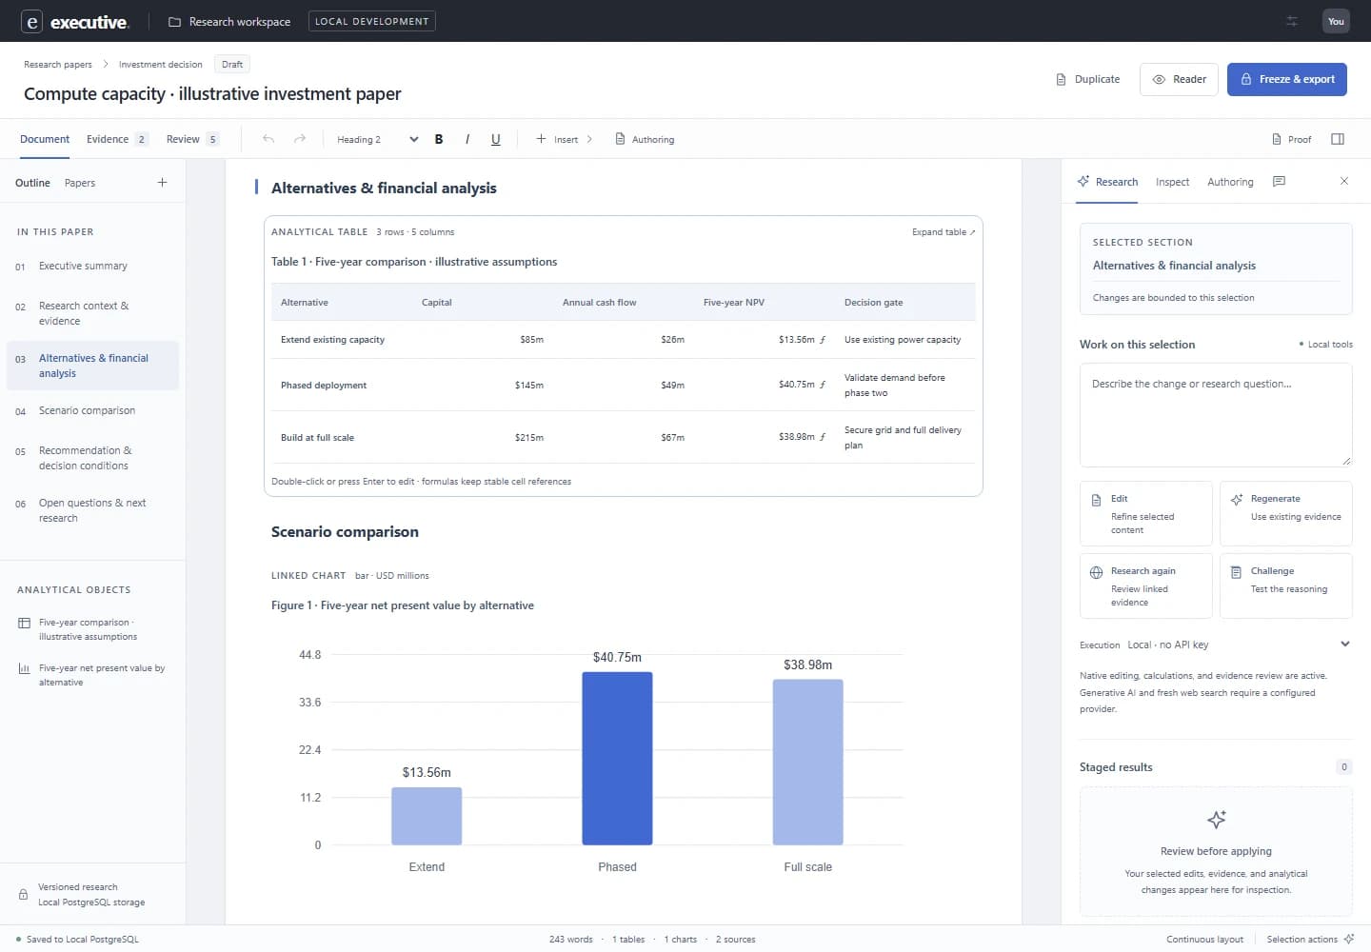Click the Proof button in toolbar
The width and height of the screenshot is (1371, 952).
click(x=1292, y=139)
